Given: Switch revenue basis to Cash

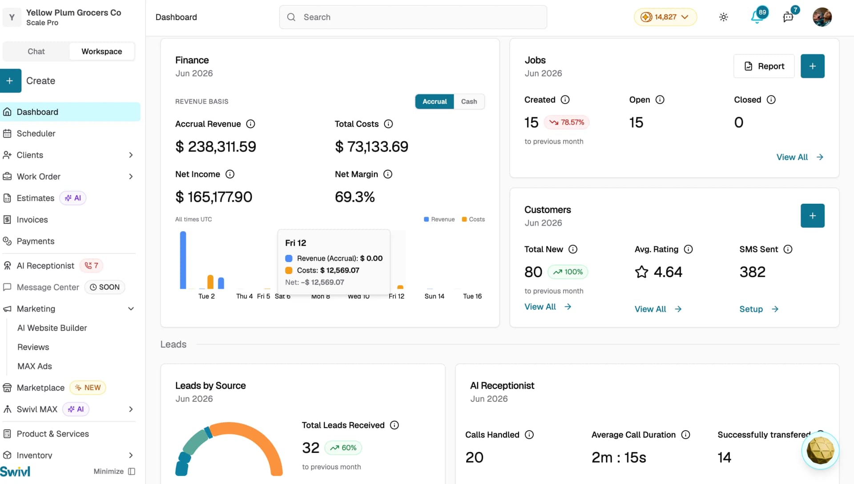Looking at the screenshot, I should coord(469,101).
